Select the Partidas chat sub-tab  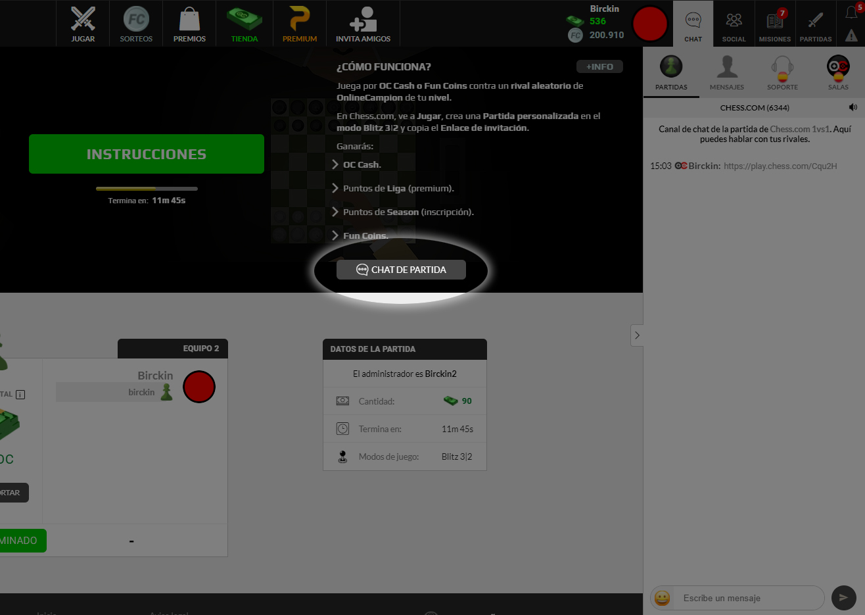pyautogui.click(x=671, y=73)
